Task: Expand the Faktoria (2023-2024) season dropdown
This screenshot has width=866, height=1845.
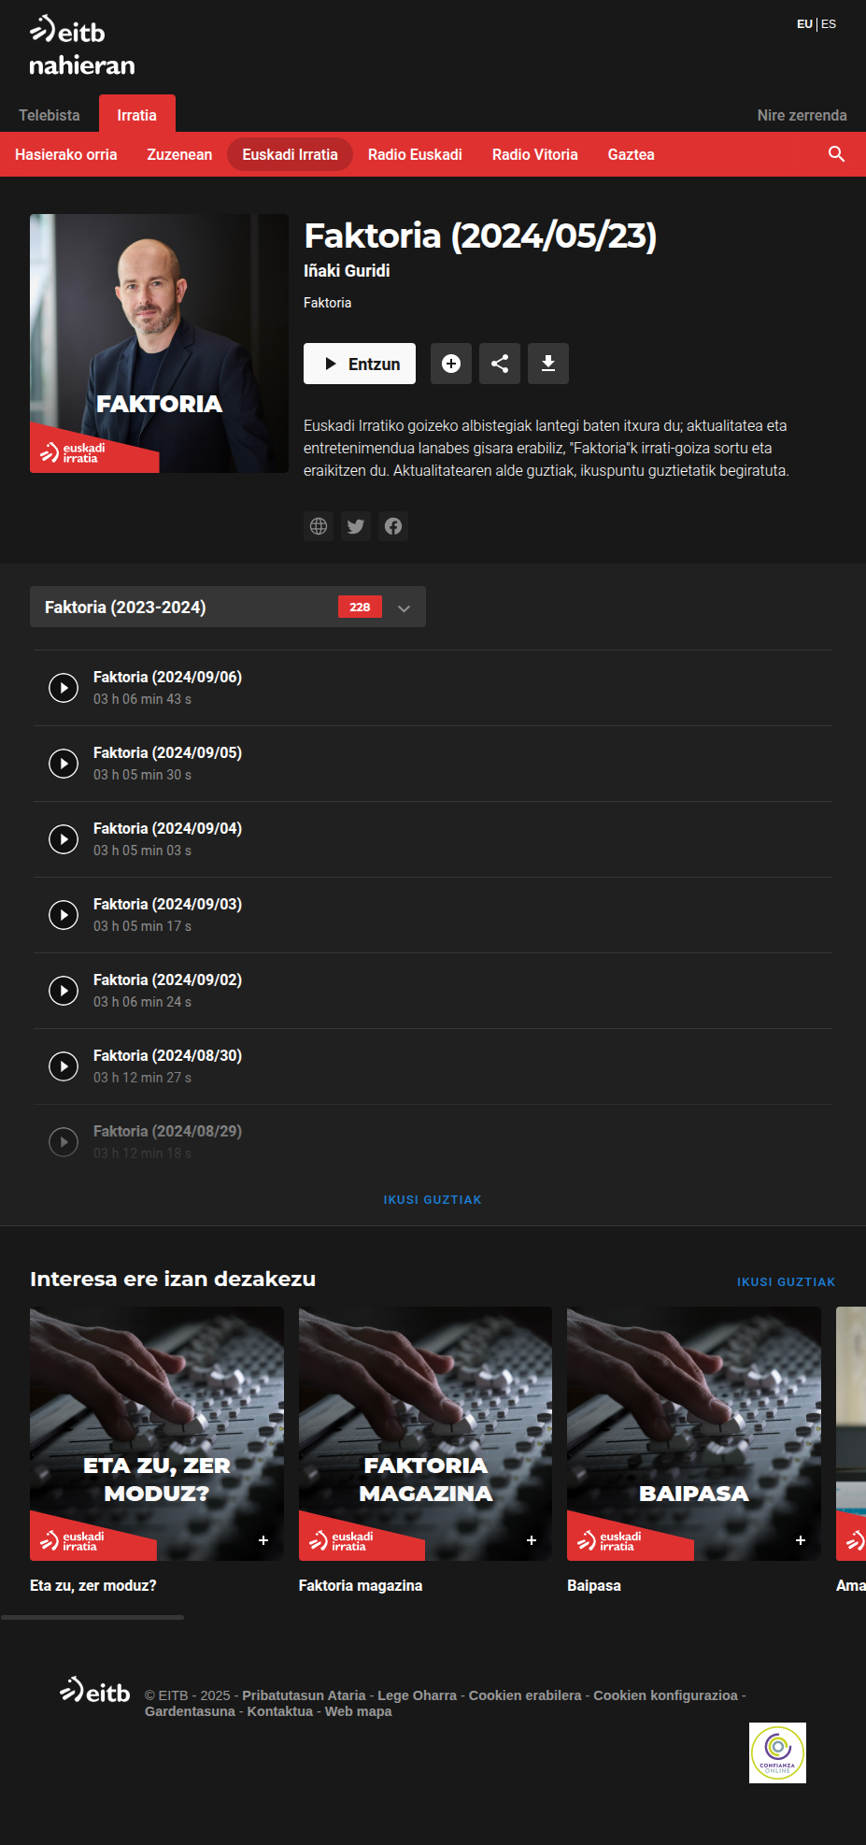Action: tap(404, 608)
